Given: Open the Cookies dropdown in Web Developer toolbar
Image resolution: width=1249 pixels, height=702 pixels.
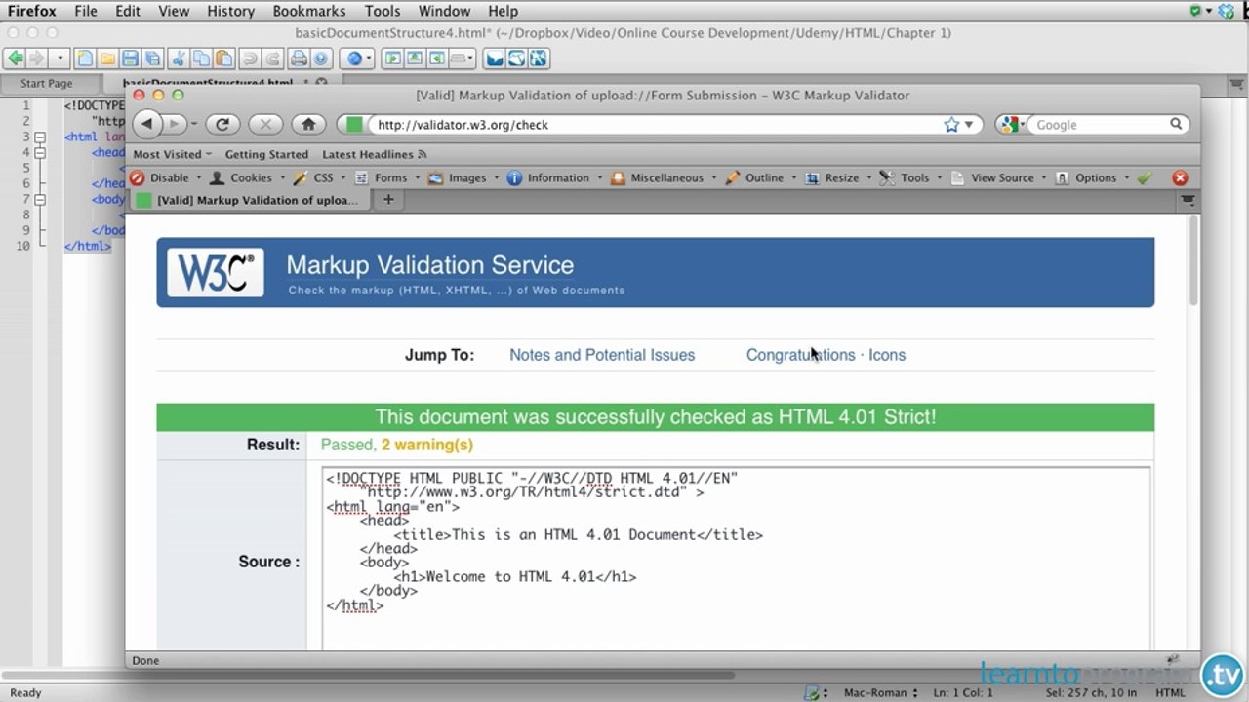Looking at the screenshot, I should click(248, 178).
